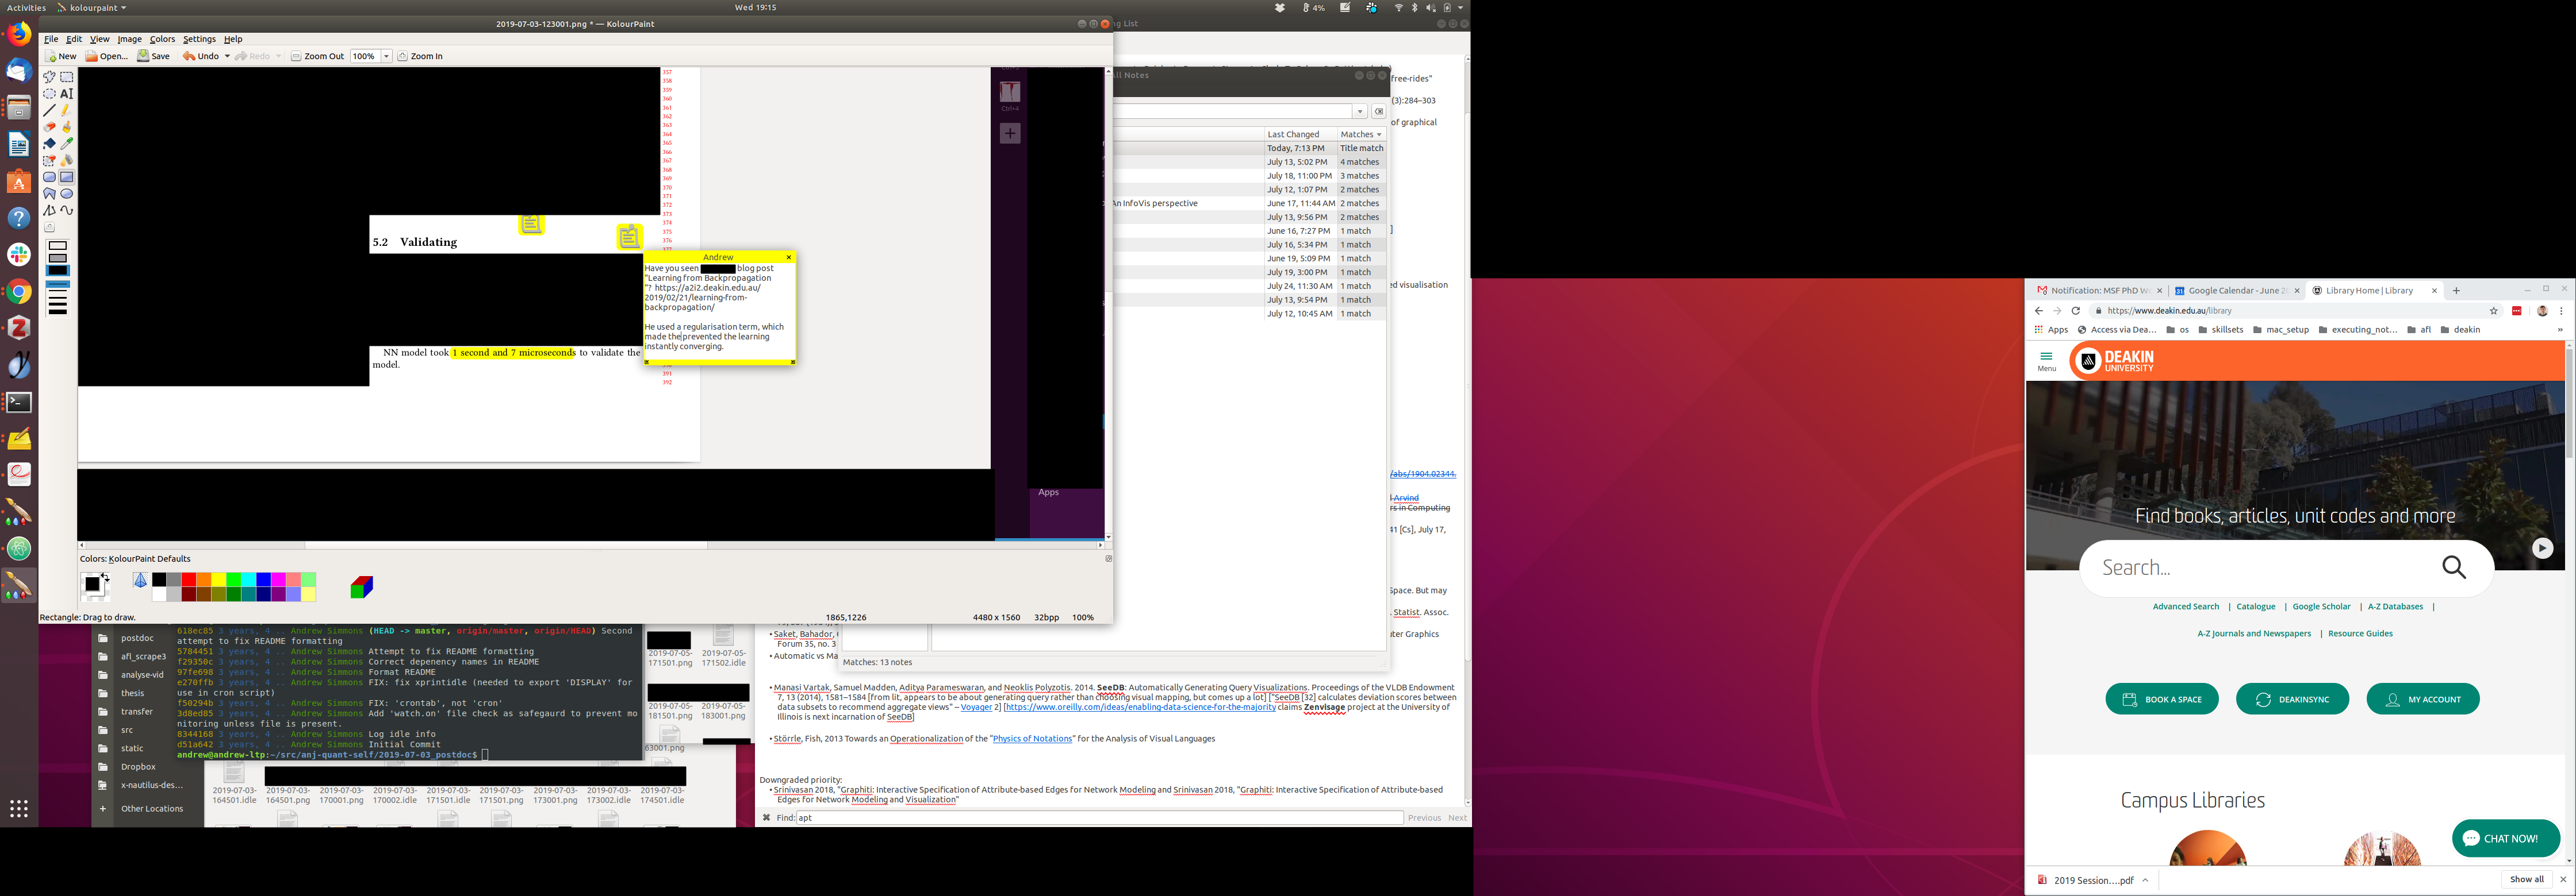Select the Text tool in toolbox
Screen dimensions: 2576x896
pyautogui.click(x=67, y=94)
